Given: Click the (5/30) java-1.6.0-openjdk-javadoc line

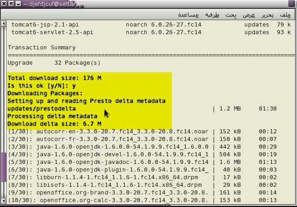Looking at the screenshot, I should (142, 162).
